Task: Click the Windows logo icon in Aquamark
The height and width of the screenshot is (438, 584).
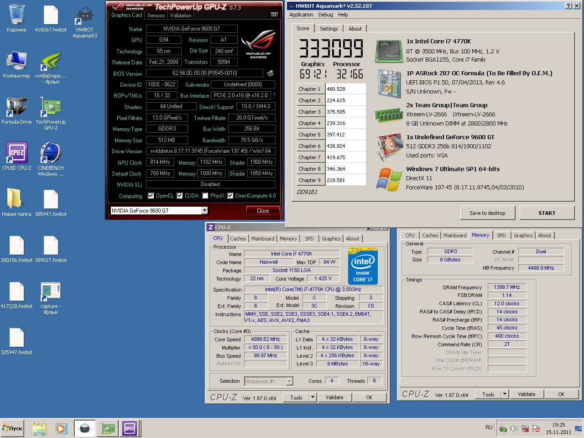Action: (389, 180)
